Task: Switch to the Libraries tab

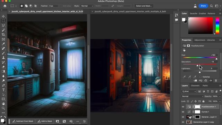Action: click(211, 40)
